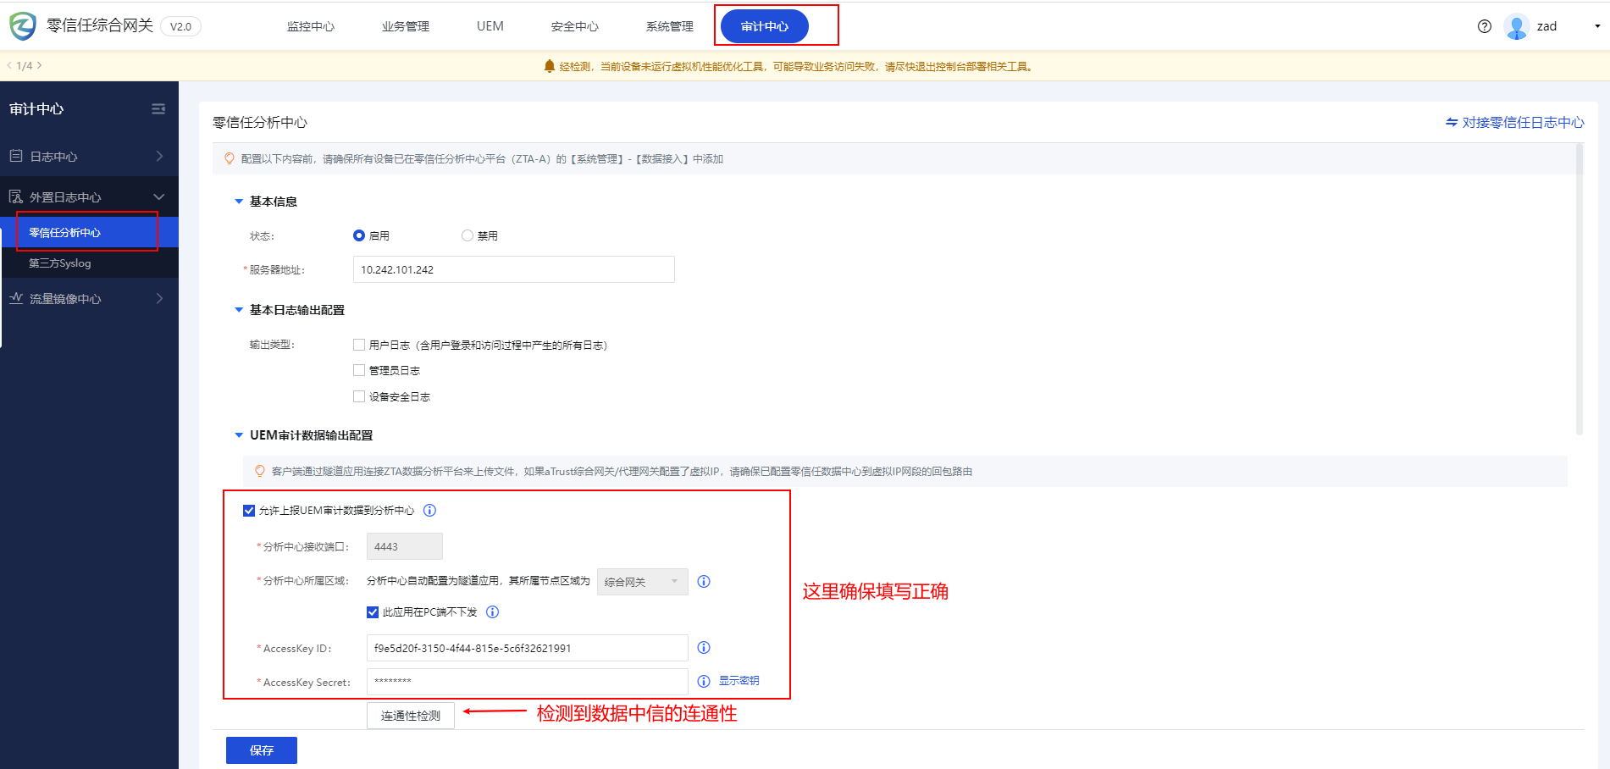Viewport: 1610px width, 769px height.
Task: Click info icon beside 此应用在PC端不下发
Action: [493, 612]
